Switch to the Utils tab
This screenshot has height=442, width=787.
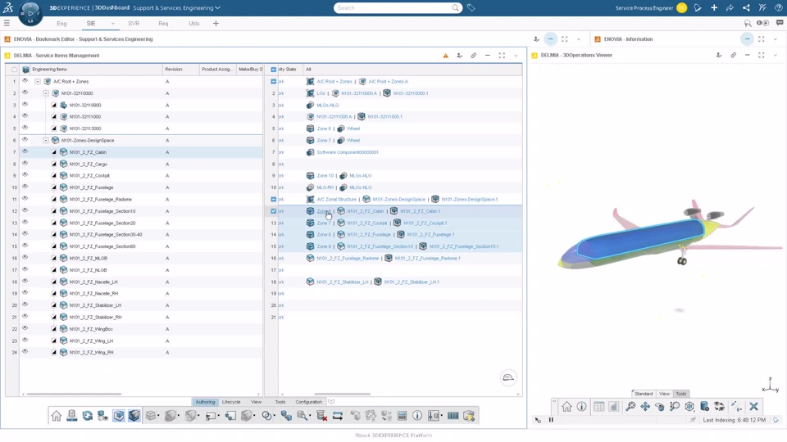click(x=193, y=24)
